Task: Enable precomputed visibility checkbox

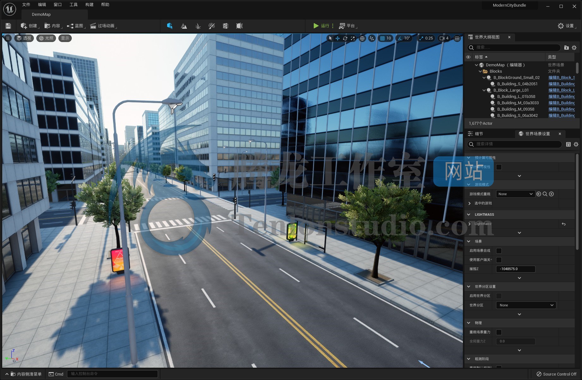Action: (x=499, y=167)
